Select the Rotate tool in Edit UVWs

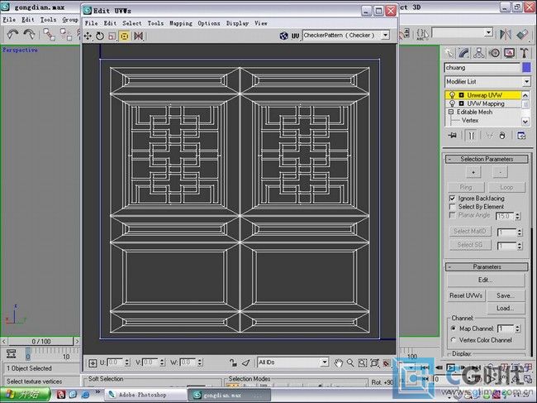click(100, 36)
